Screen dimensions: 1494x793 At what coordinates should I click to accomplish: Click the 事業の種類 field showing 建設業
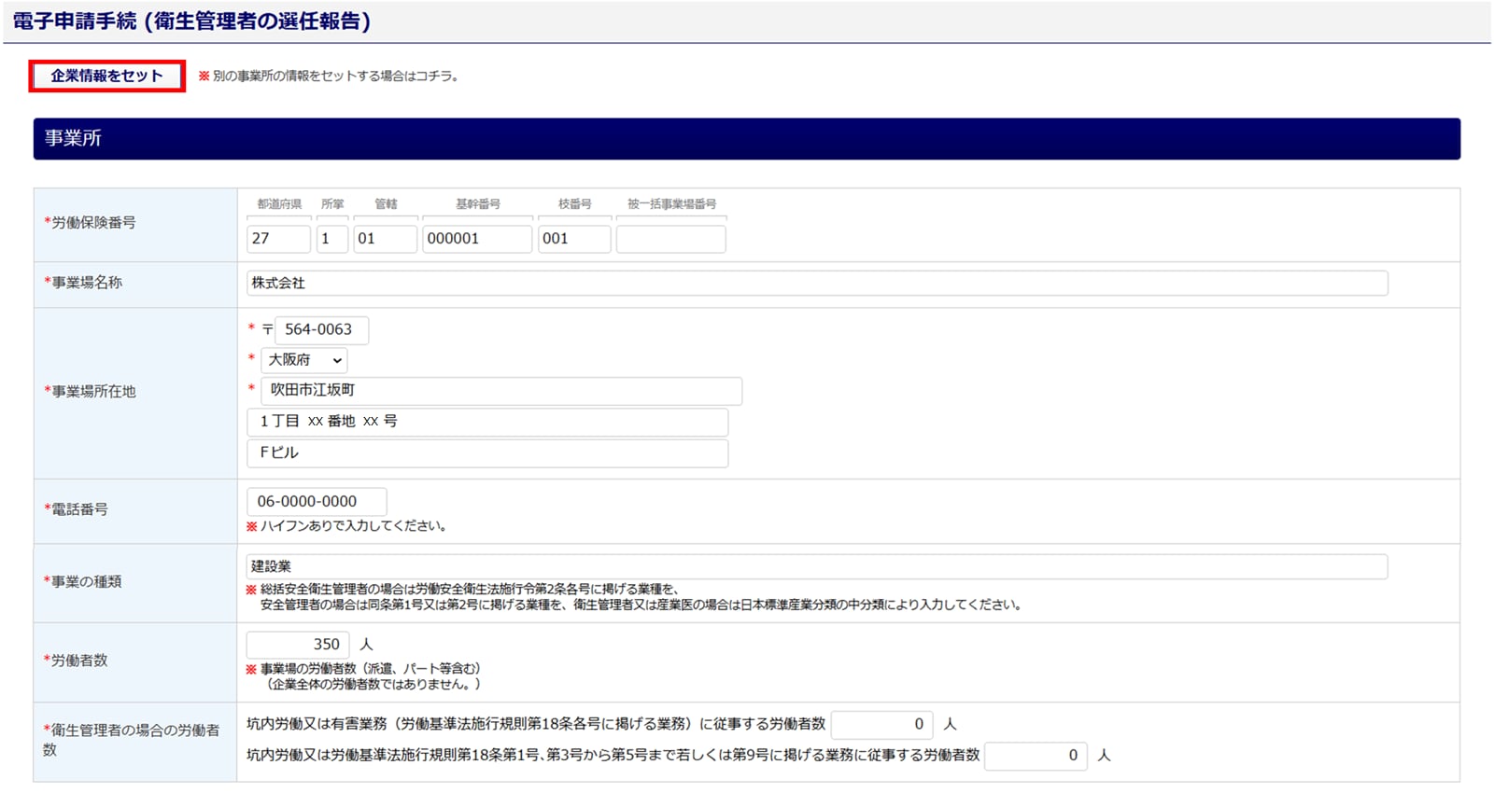click(816, 566)
